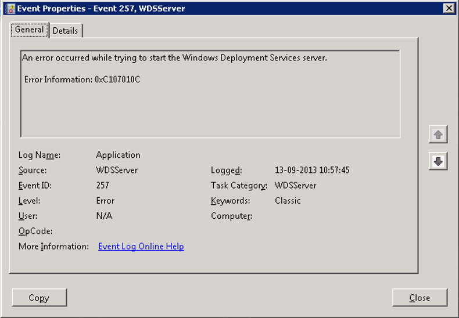The width and height of the screenshot is (459, 318).
Task: Click the Keywords value Classic
Action: click(288, 201)
